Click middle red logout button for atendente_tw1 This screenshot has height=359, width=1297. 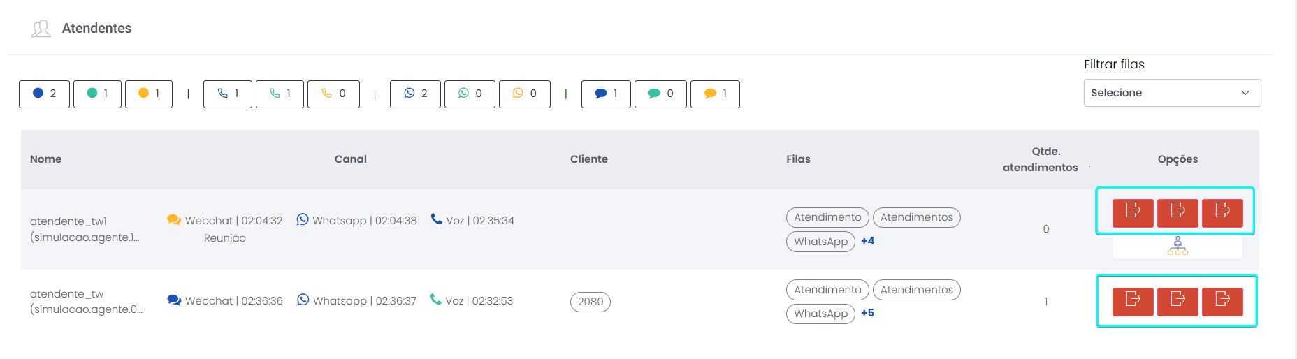coord(1178,212)
